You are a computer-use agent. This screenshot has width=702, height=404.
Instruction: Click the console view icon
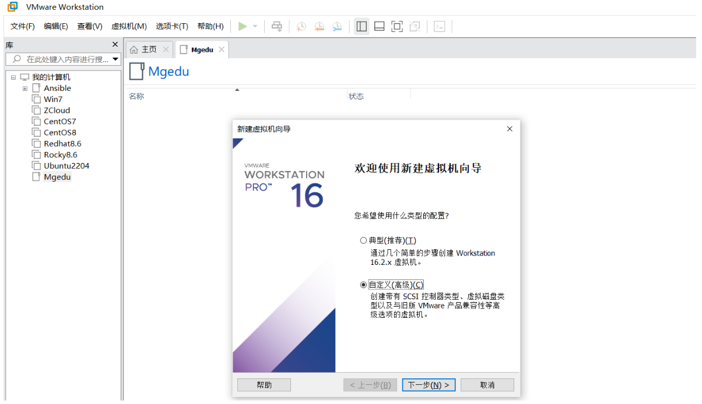click(440, 26)
